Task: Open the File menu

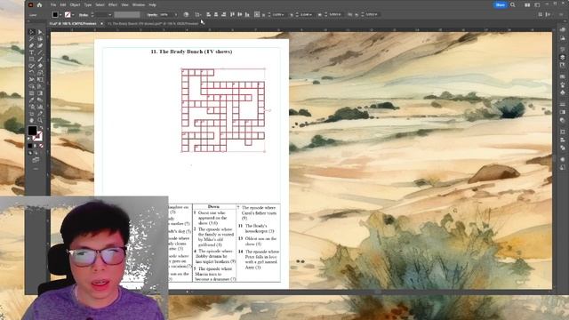Action: coord(53,4)
